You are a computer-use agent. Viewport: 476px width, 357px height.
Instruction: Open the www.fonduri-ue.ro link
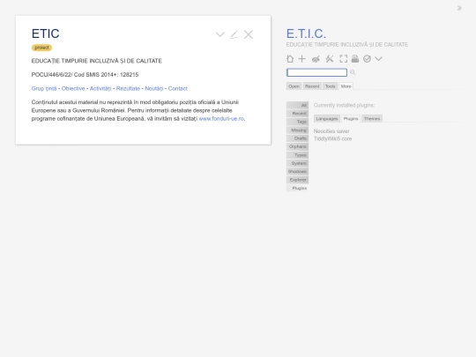(x=221, y=119)
